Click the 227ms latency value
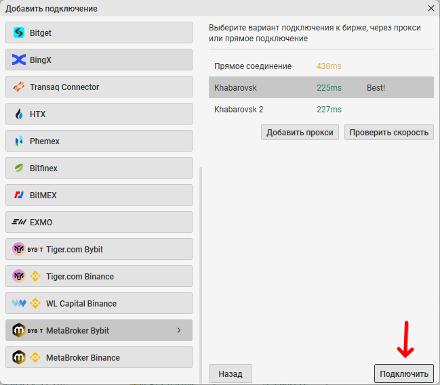The height and width of the screenshot is (385, 440). click(x=329, y=109)
